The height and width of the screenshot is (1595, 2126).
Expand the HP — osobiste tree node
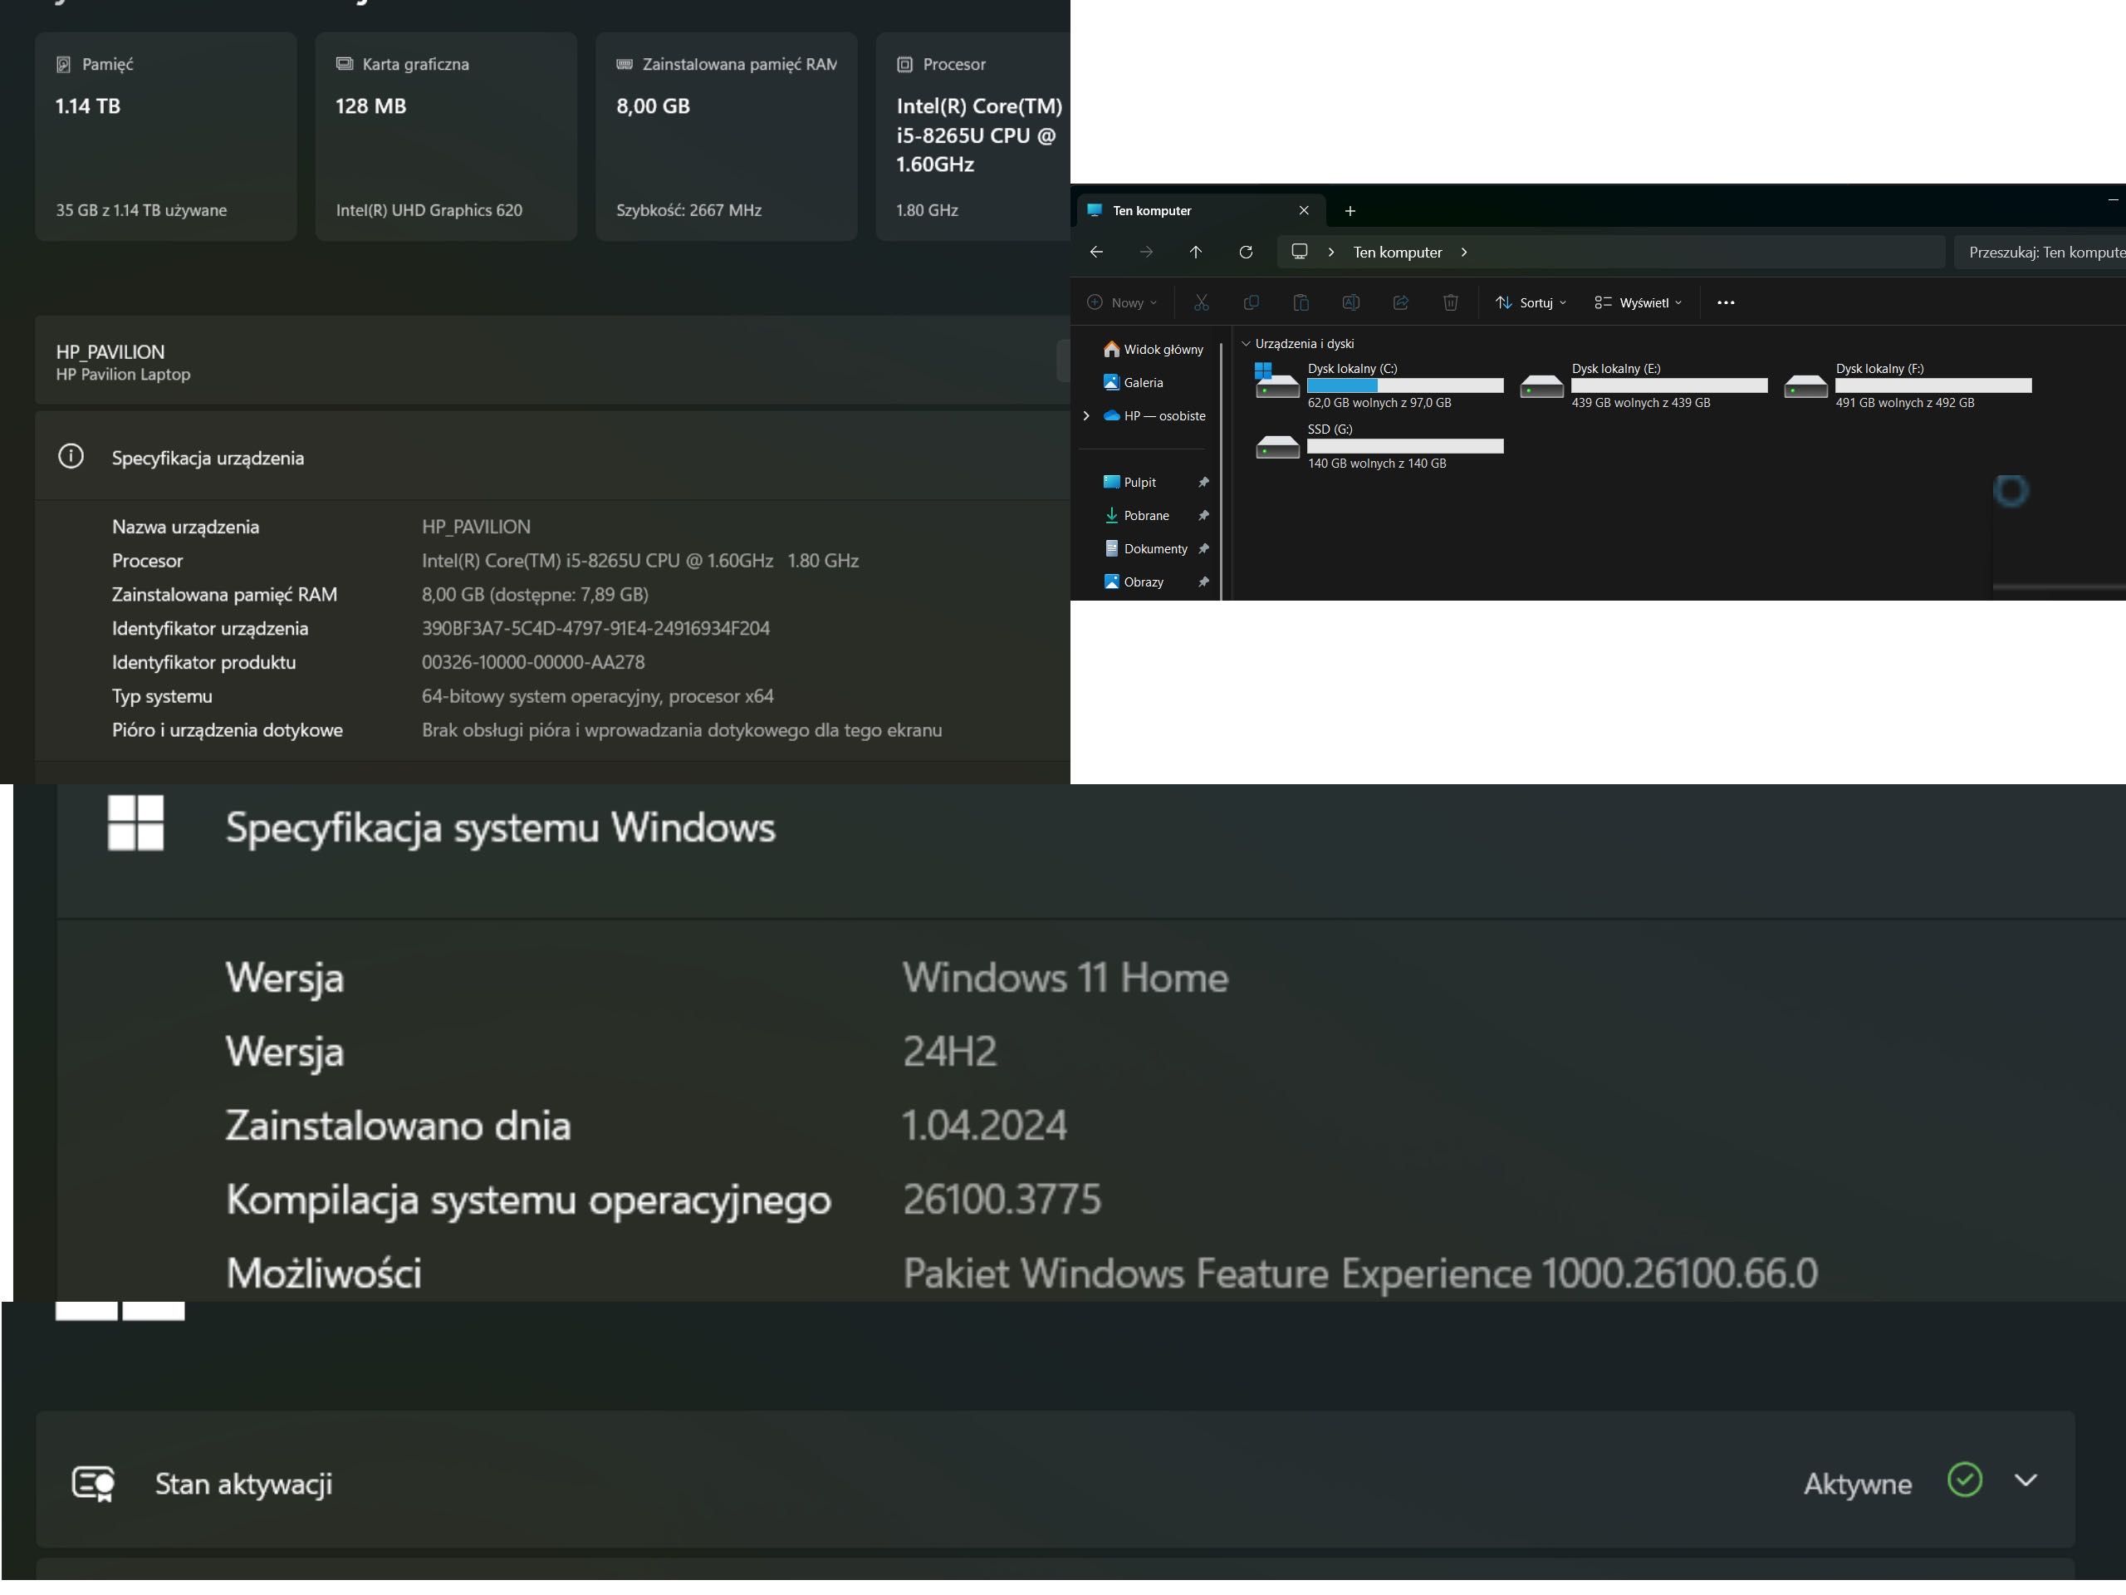coord(1086,416)
